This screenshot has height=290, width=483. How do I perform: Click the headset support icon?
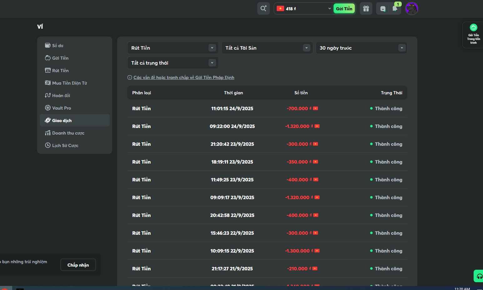479,276
